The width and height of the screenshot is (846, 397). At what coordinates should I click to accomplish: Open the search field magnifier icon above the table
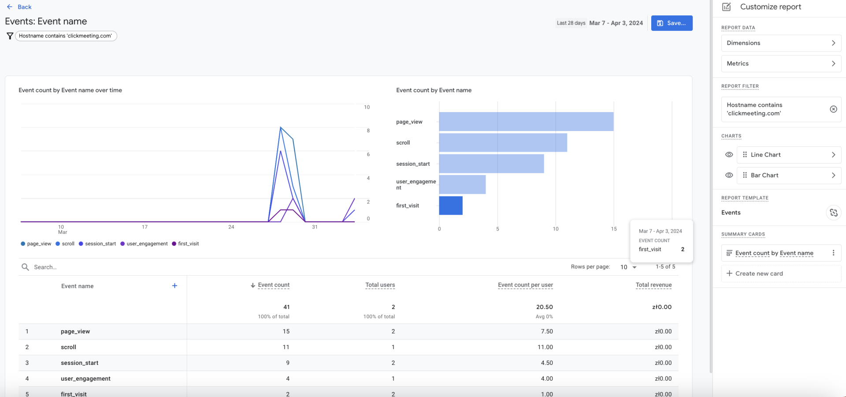[25, 267]
